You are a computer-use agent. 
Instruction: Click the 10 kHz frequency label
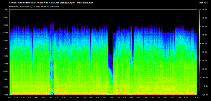(6, 56)
